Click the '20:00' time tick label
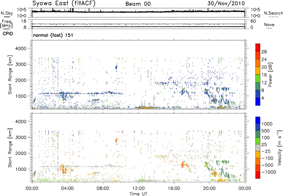The height and width of the screenshot is (196, 283). (209, 189)
